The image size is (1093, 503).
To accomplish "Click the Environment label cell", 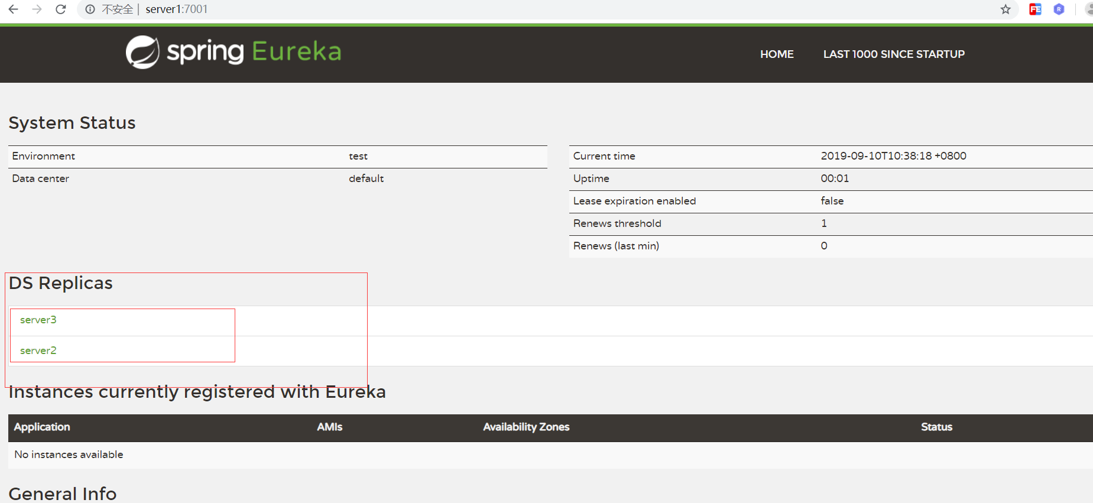I will coord(44,156).
